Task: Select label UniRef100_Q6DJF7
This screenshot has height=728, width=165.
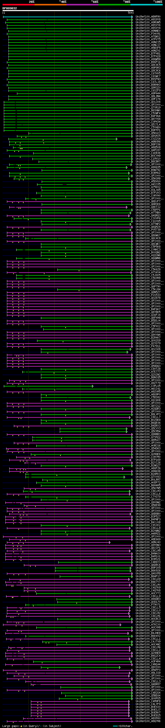Action: pyautogui.click(x=148, y=201)
